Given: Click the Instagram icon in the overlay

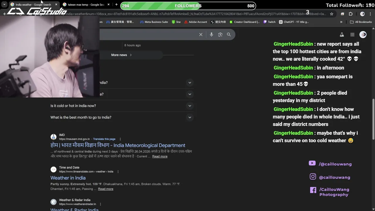Looking at the screenshot, I should click(313, 176).
